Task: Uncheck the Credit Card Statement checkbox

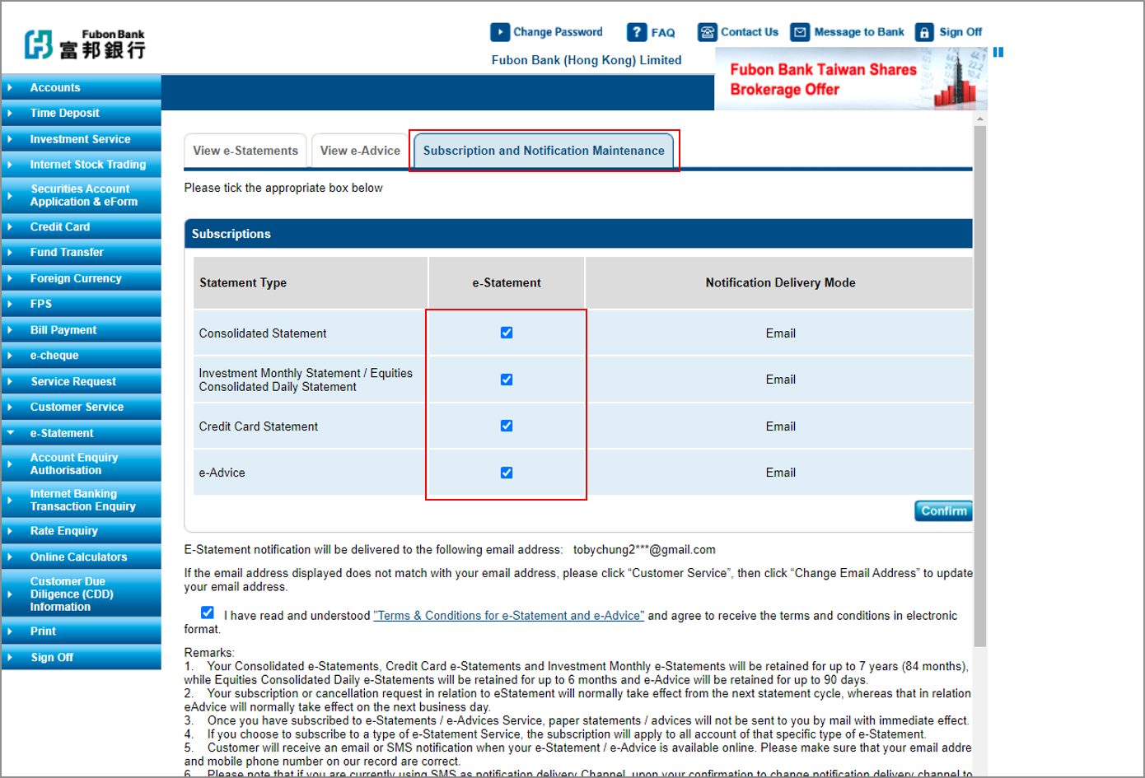Action: (507, 426)
